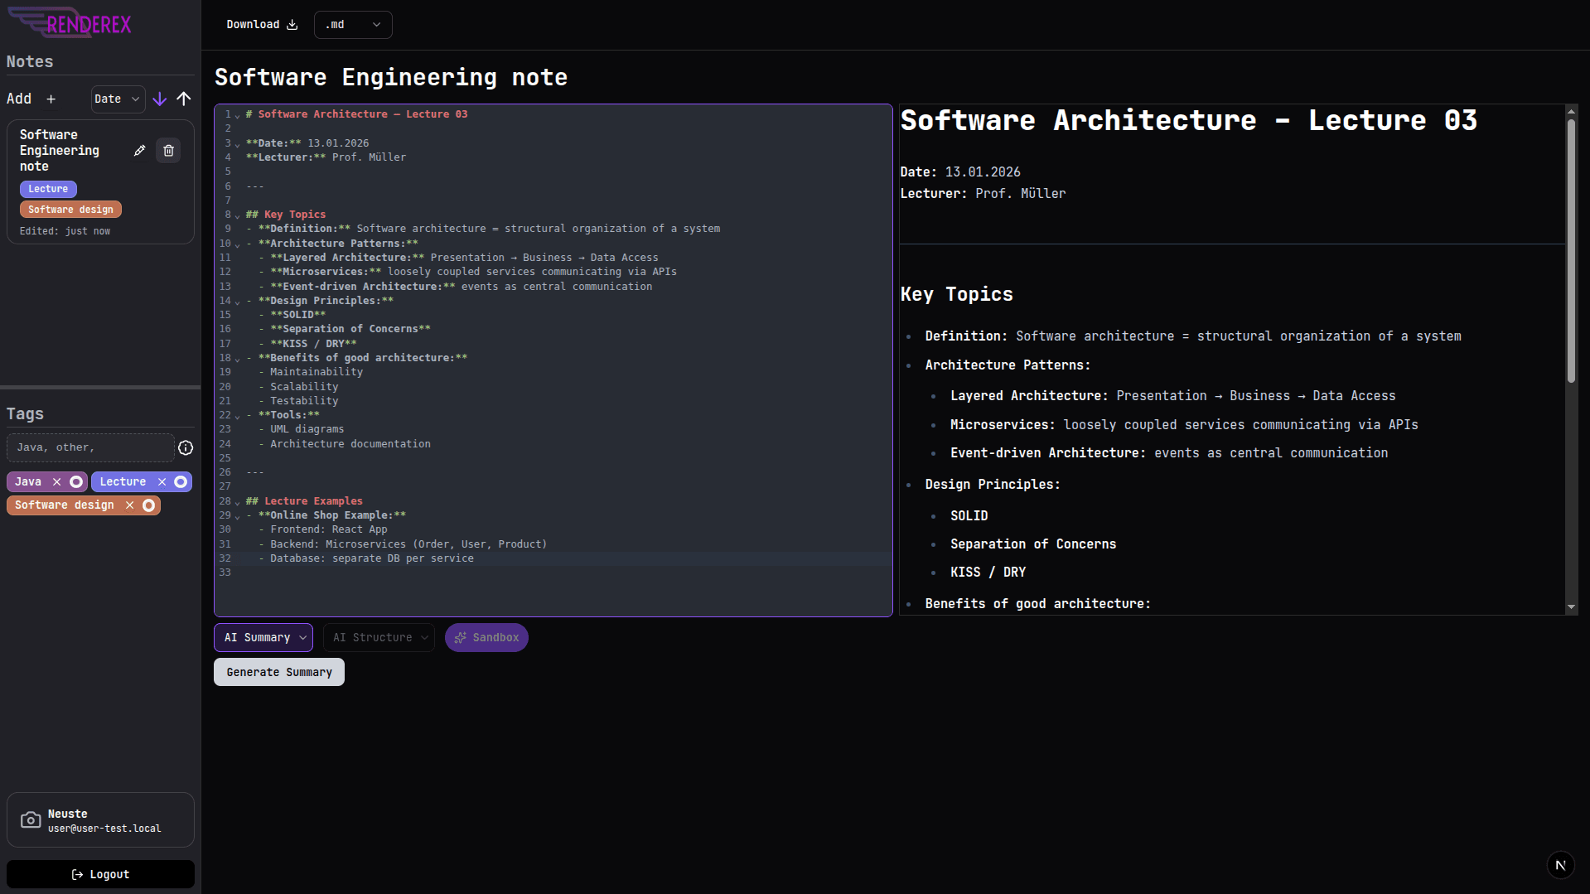Open the tags info icon
Screen dimensions: 1590x894
186,448
